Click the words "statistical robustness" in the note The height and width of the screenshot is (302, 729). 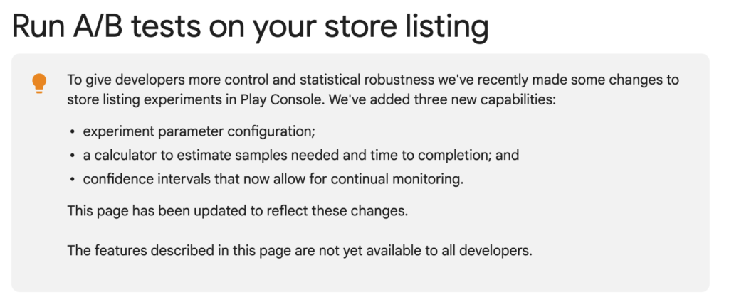pyautogui.click(x=367, y=80)
